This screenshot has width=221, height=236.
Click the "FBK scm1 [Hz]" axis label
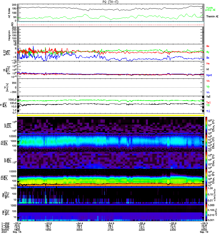point(6,212)
